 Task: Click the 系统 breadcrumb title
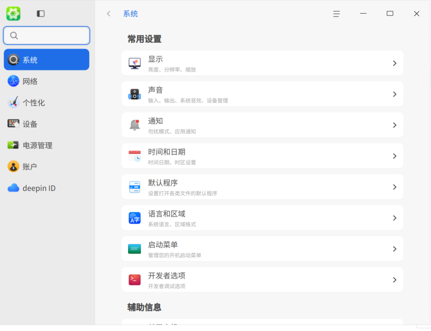(130, 14)
